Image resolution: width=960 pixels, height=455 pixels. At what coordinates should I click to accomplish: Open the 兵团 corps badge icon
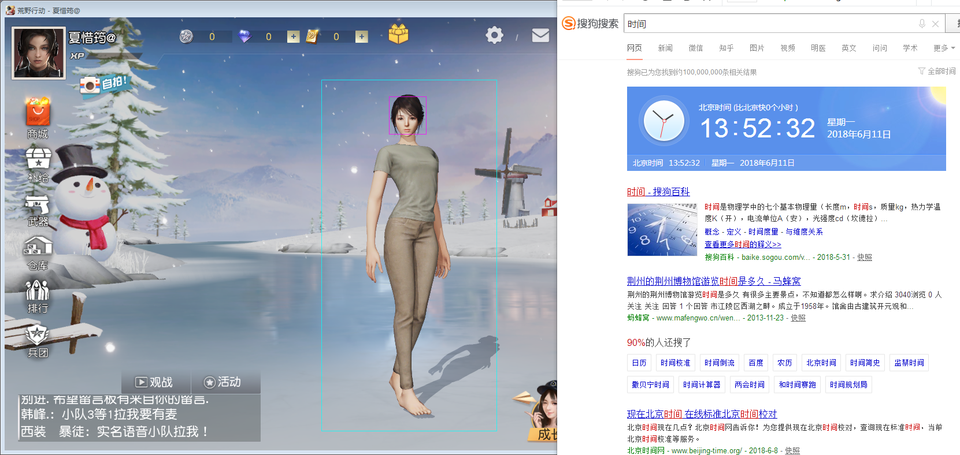[x=38, y=335]
